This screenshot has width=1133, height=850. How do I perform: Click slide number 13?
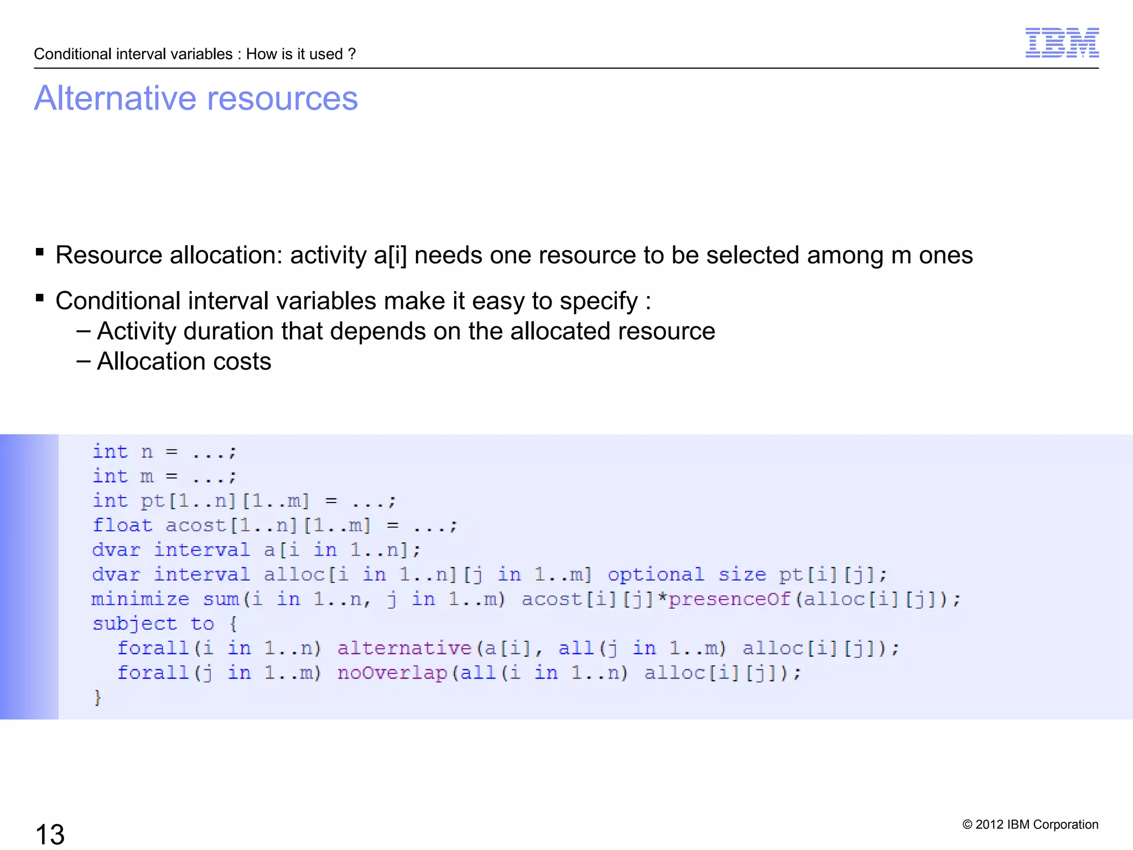(x=50, y=834)
